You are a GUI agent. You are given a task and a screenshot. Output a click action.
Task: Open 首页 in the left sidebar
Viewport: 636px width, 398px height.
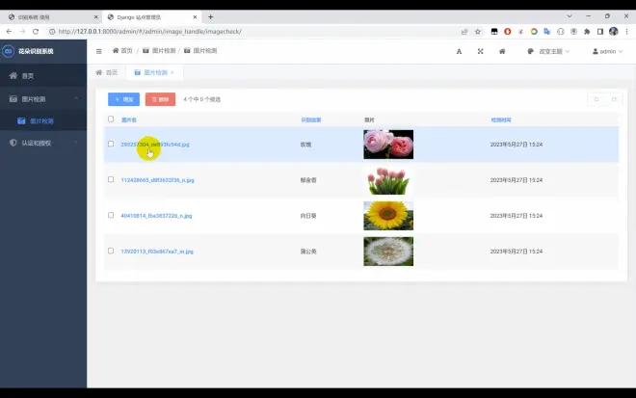(27, 75)
